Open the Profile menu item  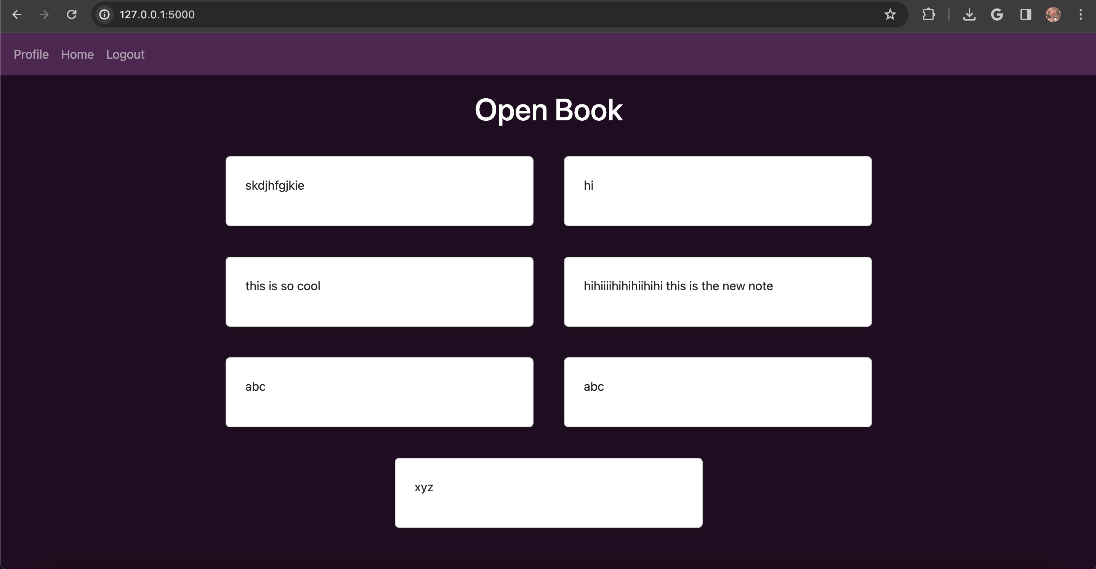click(30, 54)
